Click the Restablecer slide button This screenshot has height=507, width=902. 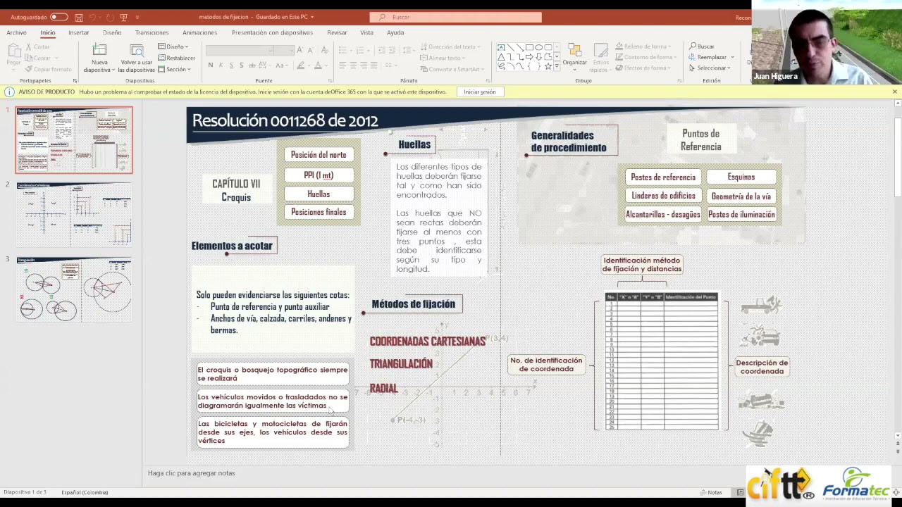[177, 58]
